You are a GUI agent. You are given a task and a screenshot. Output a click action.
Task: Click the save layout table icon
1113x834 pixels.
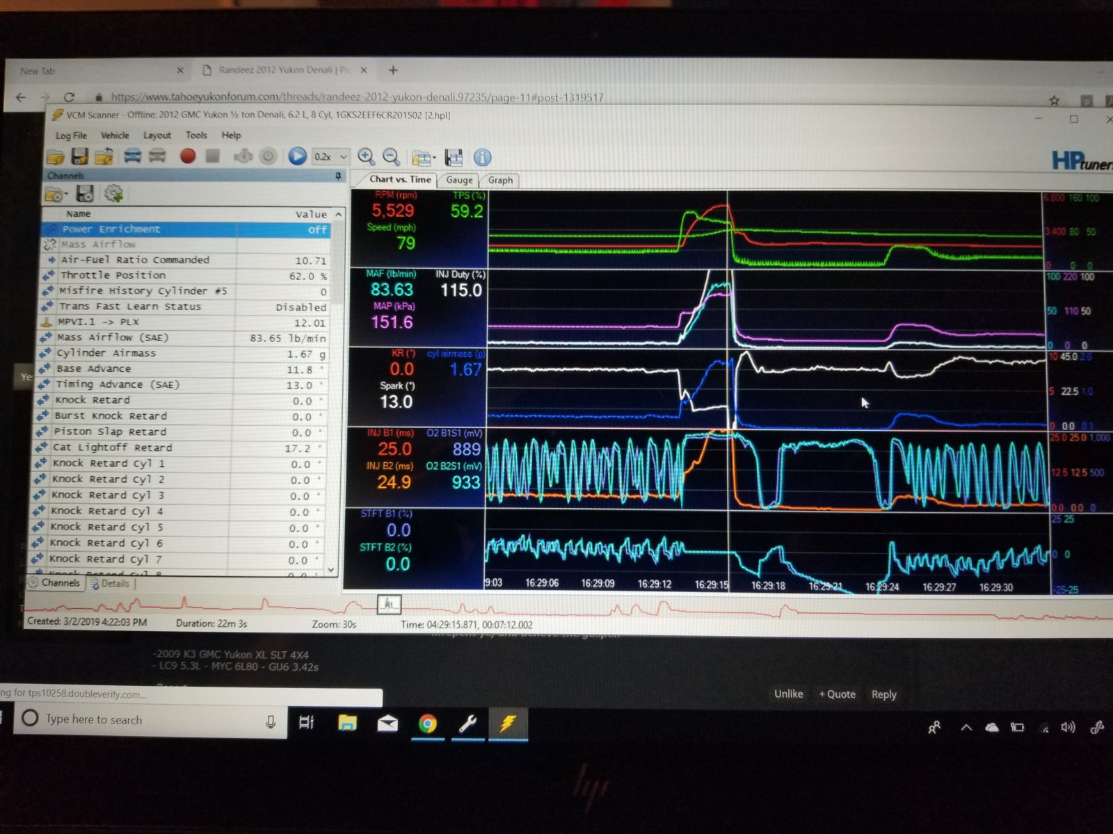pyautogui.click(x=454, y=158)
